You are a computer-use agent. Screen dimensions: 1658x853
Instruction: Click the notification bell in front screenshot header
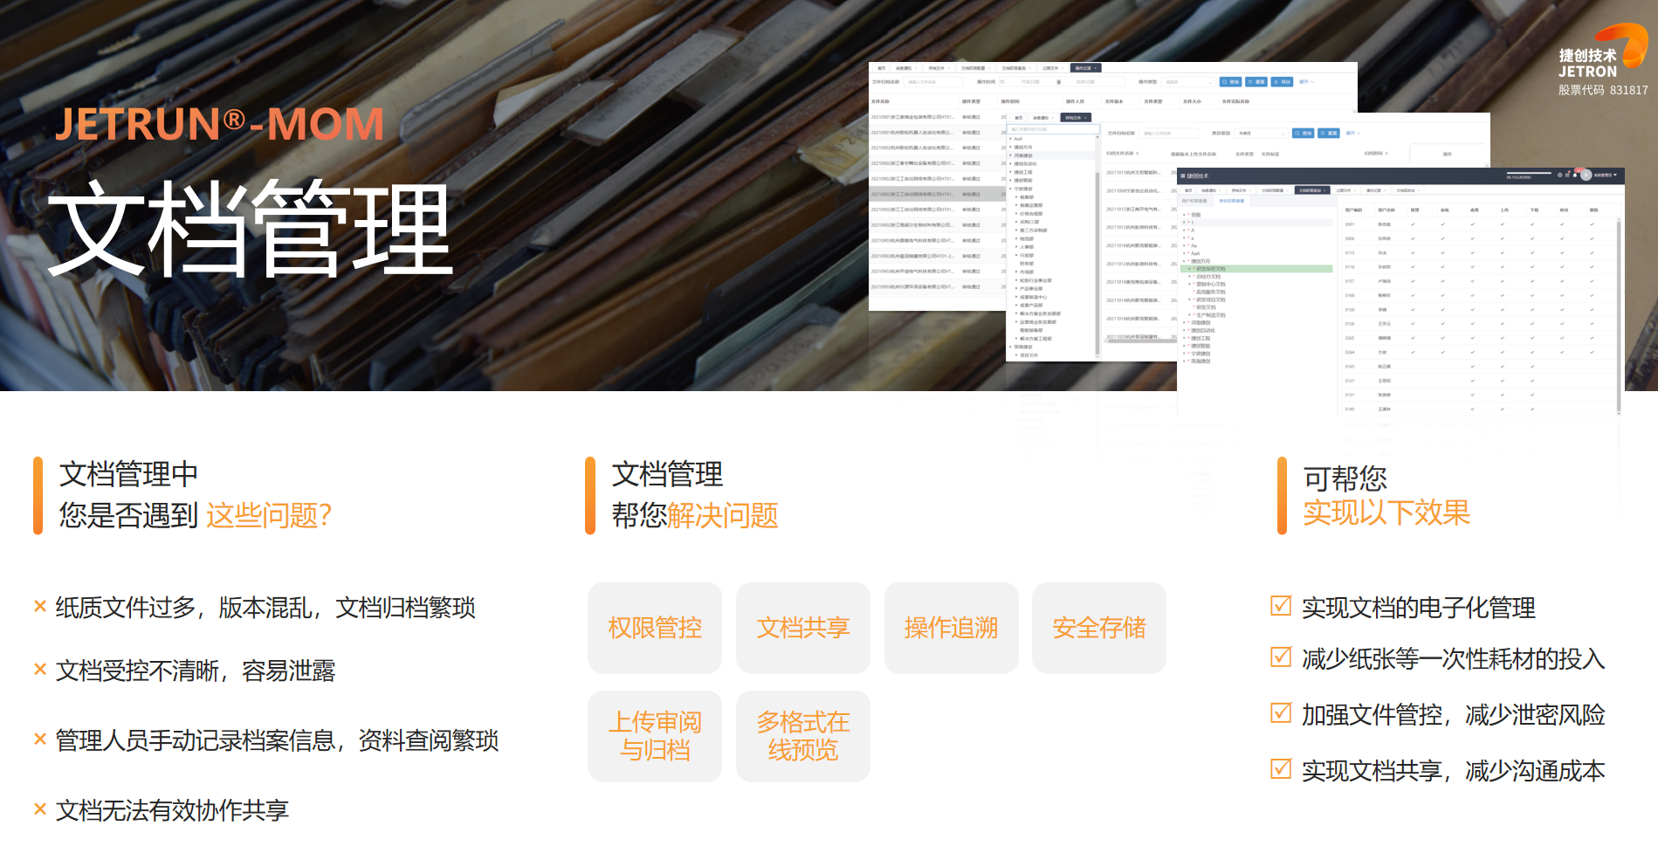[1575, 175]
